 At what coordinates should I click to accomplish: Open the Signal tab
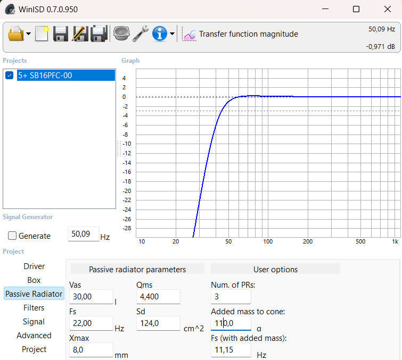(x=34, y=322)
